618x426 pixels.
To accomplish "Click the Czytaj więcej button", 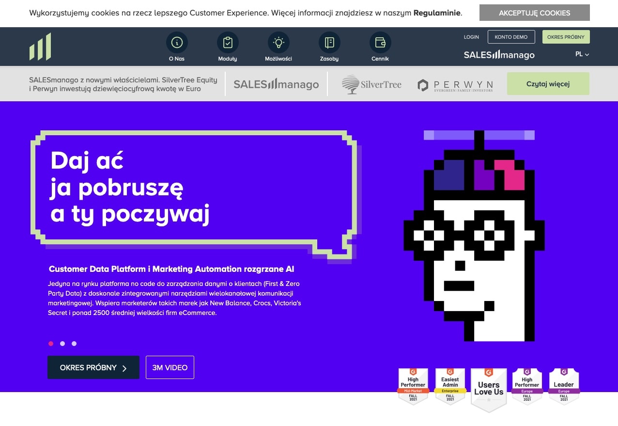I will pyautogui.click(x=548, y=84).
